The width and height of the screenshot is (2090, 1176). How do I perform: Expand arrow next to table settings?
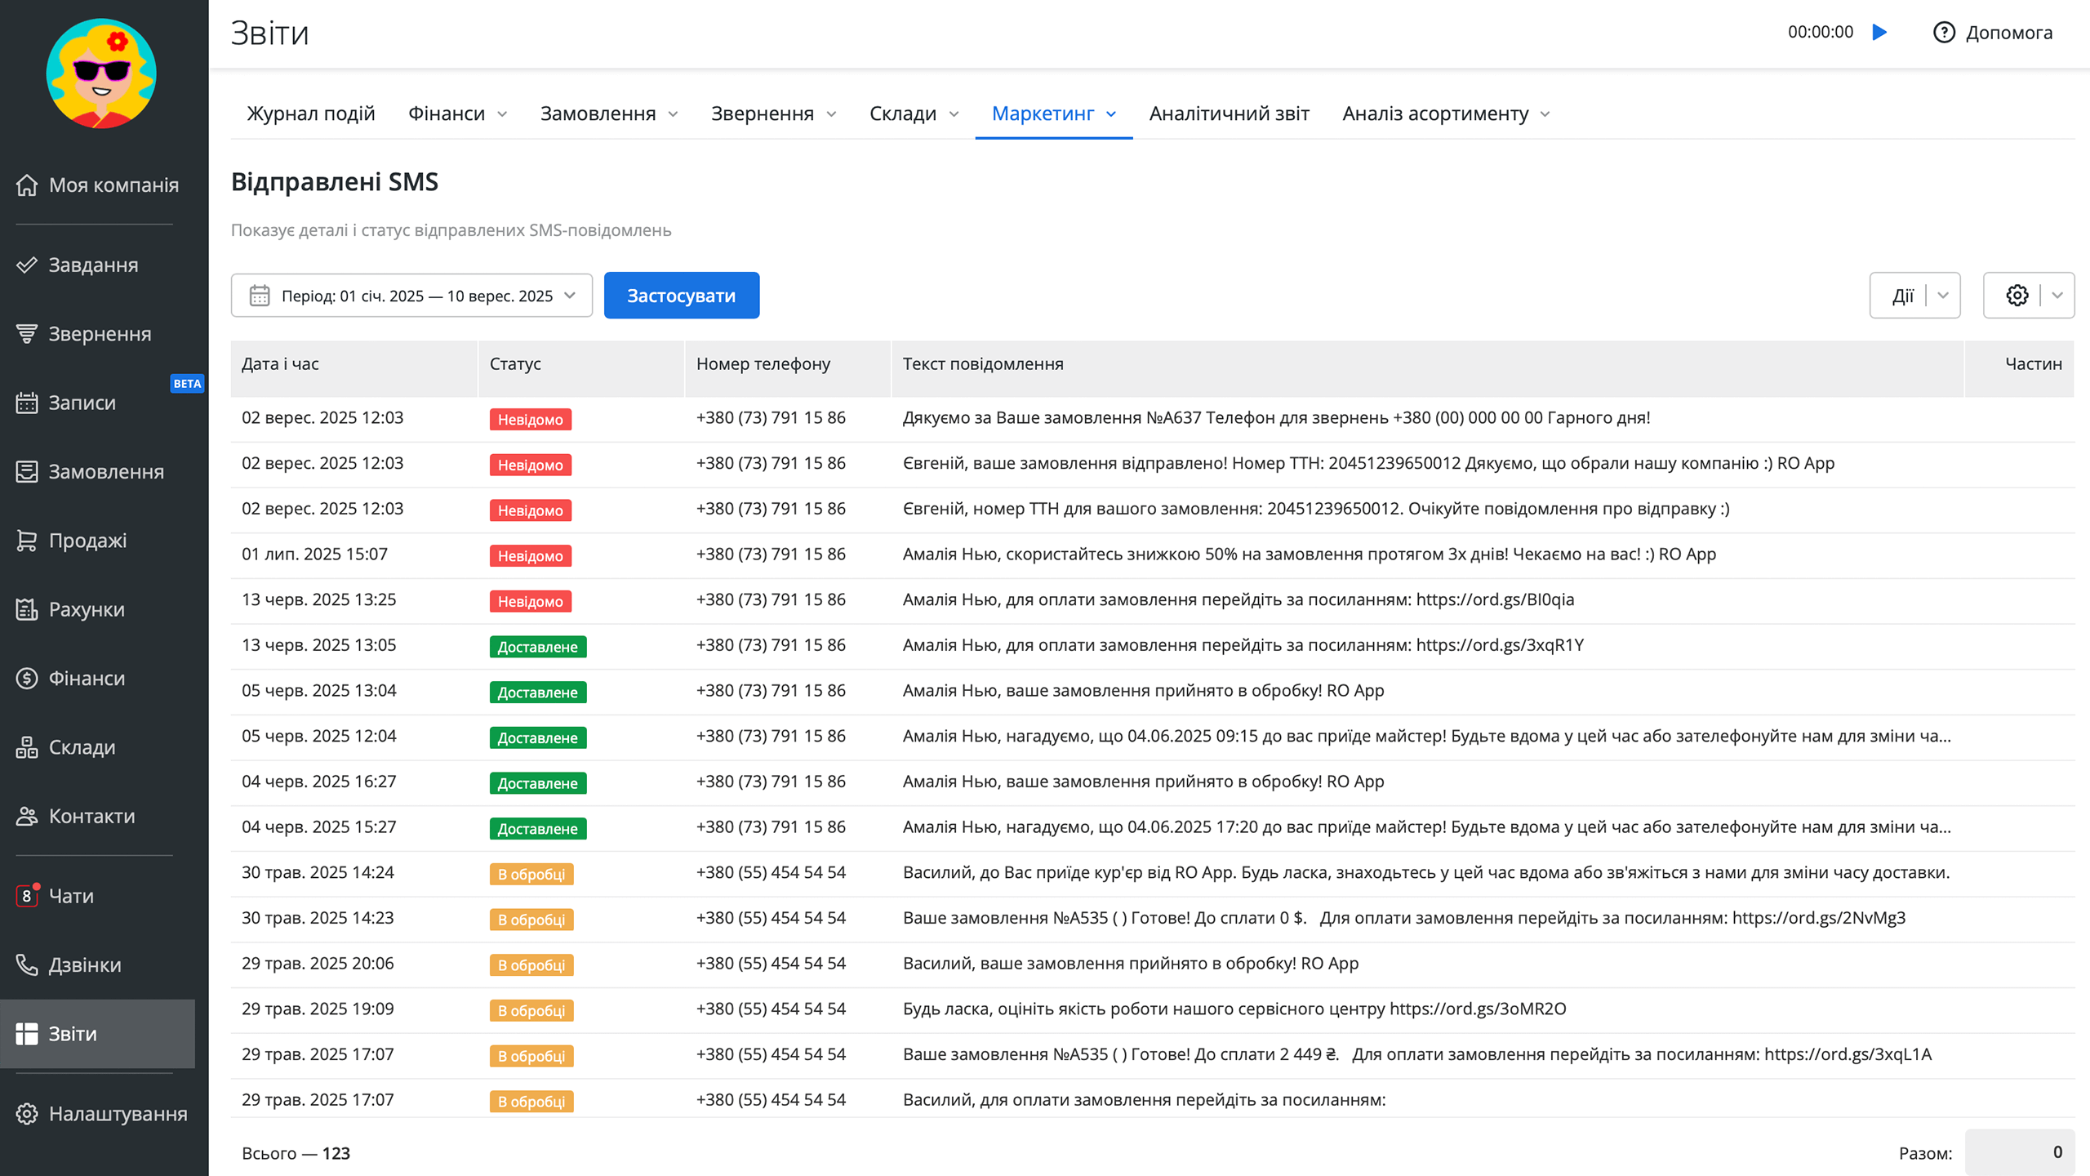point(2057,296)
